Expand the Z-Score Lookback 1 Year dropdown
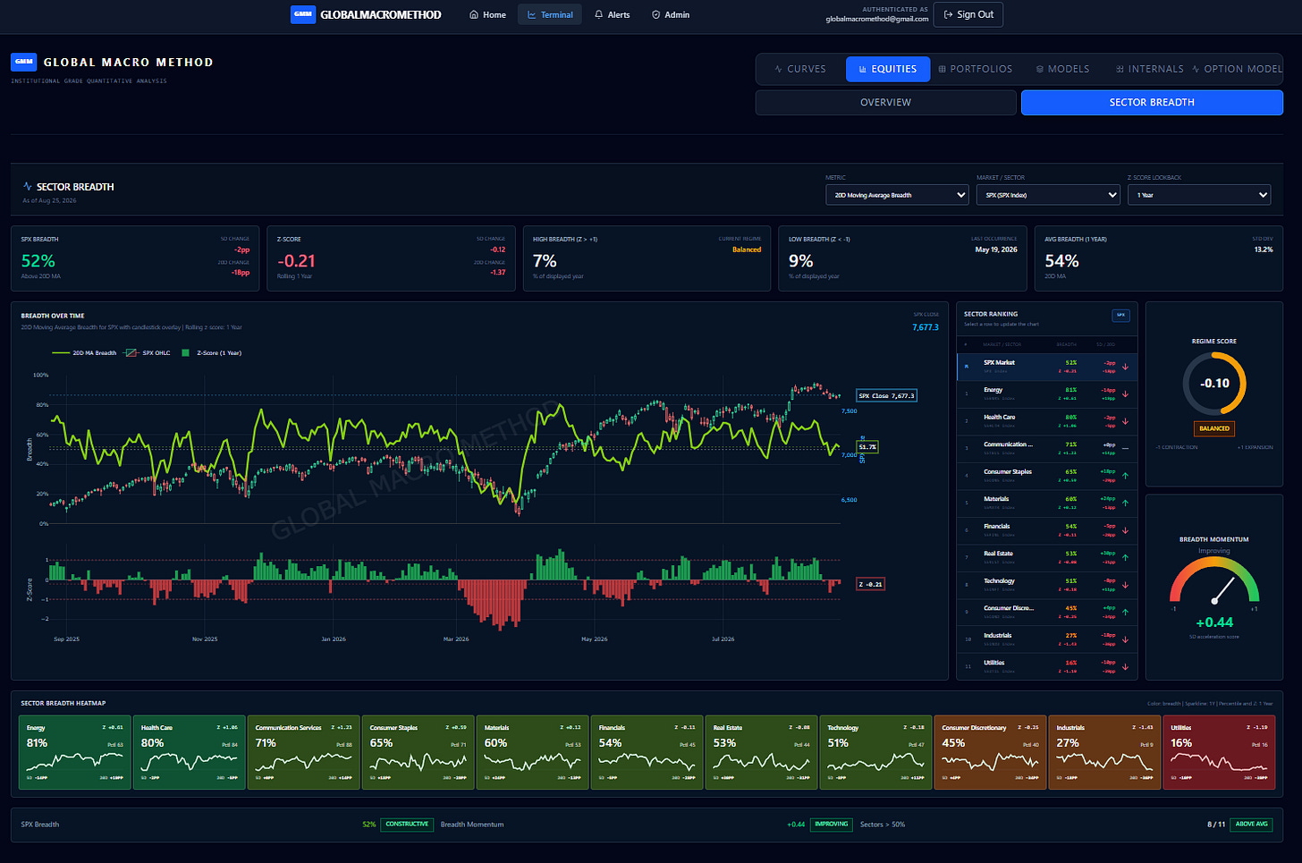Screen dimensions: 1302x863 [1199, 195]
